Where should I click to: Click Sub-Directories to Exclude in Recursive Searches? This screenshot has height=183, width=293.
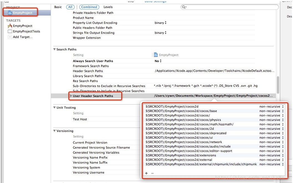pos(109,86)
